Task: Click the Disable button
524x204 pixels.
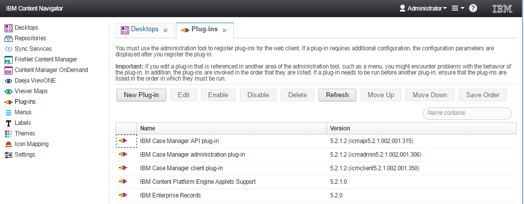Action: (258, 95)
